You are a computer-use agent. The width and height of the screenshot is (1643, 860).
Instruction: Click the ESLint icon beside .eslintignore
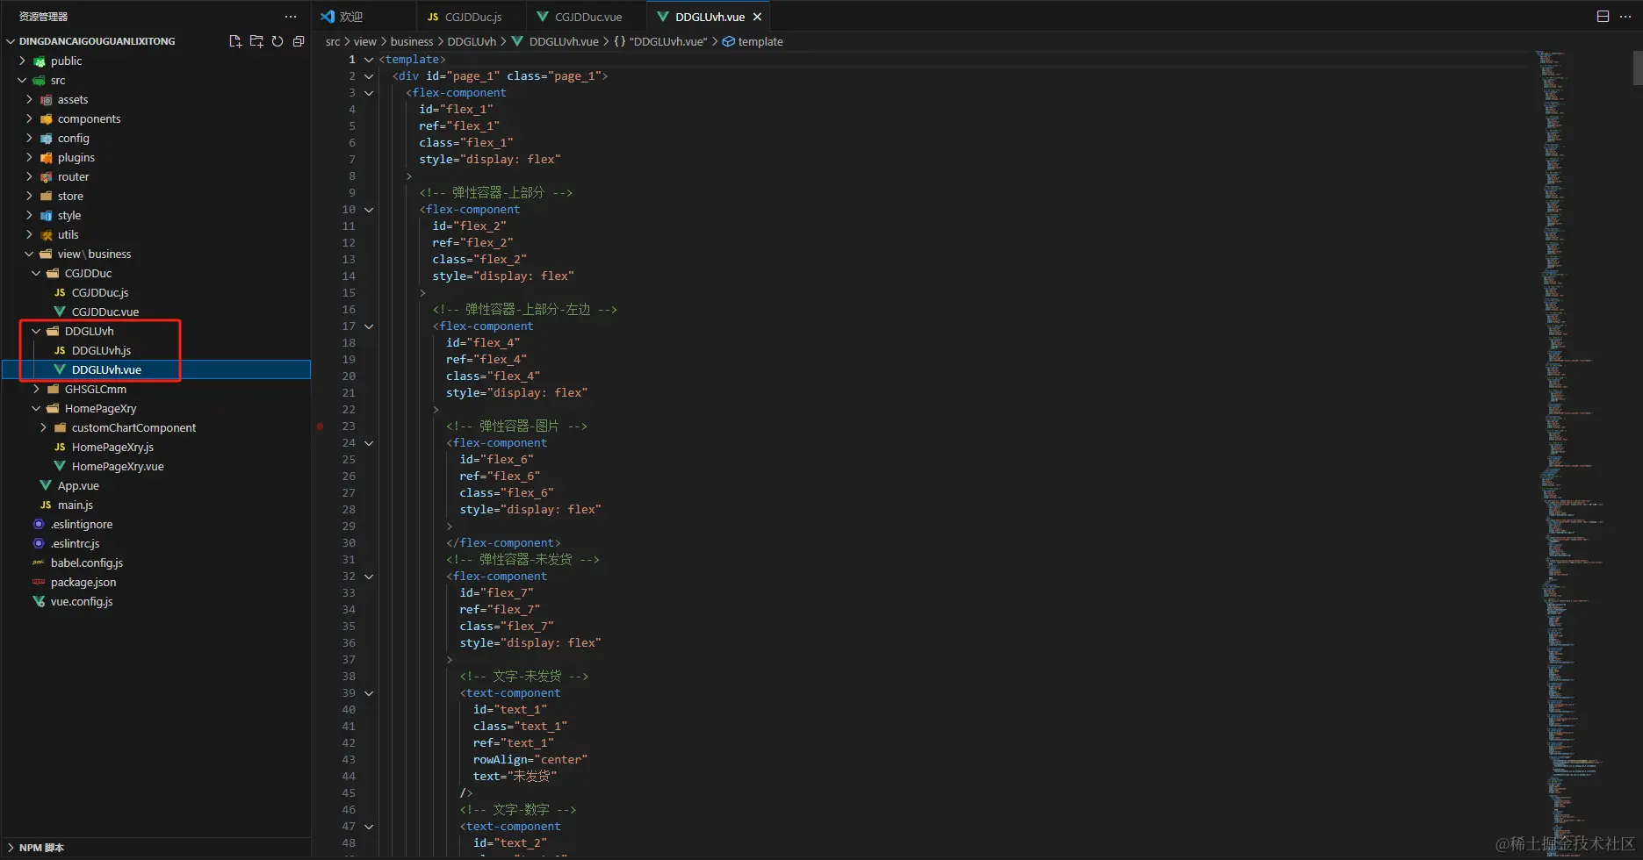39,524
